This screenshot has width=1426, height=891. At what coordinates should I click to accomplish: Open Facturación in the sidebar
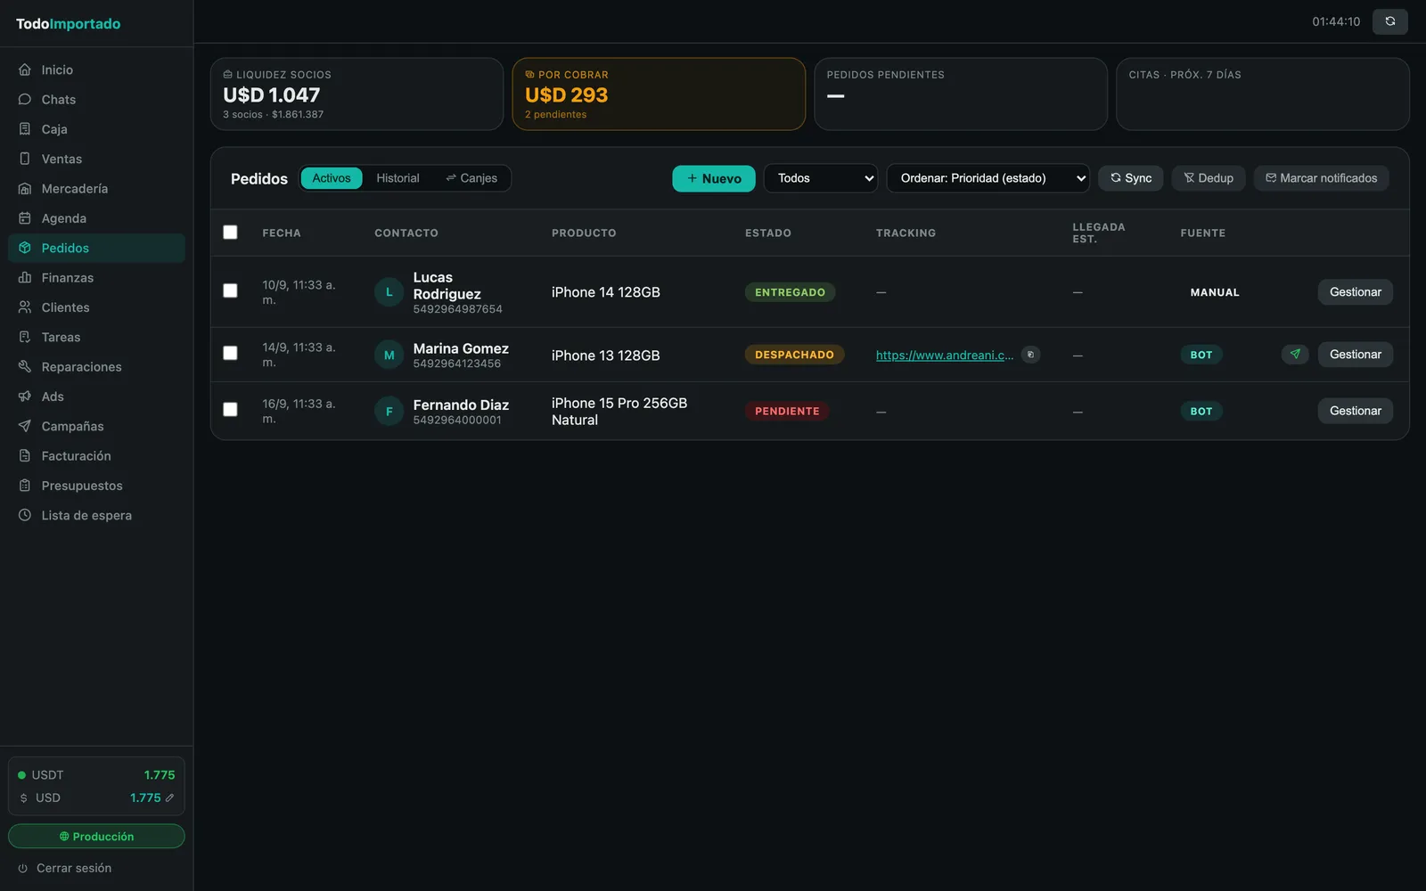[96, 456]
